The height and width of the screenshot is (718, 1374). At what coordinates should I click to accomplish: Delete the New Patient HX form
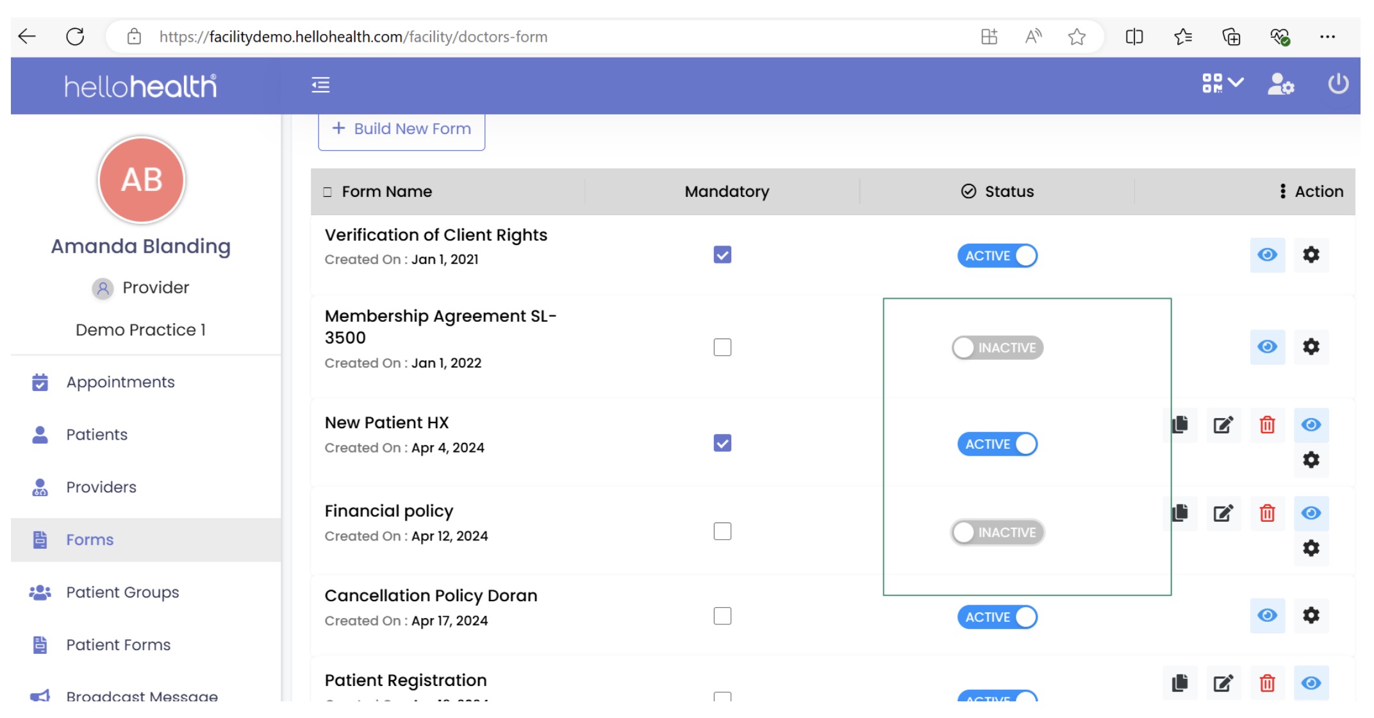[1267, 425]
